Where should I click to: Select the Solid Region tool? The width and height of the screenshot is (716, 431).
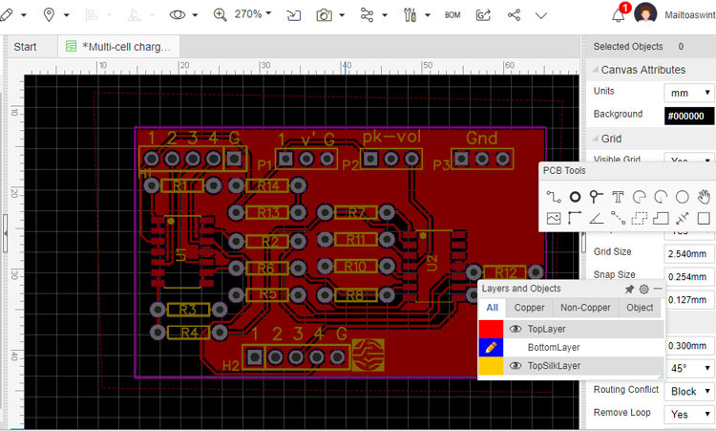click(661, 219)
